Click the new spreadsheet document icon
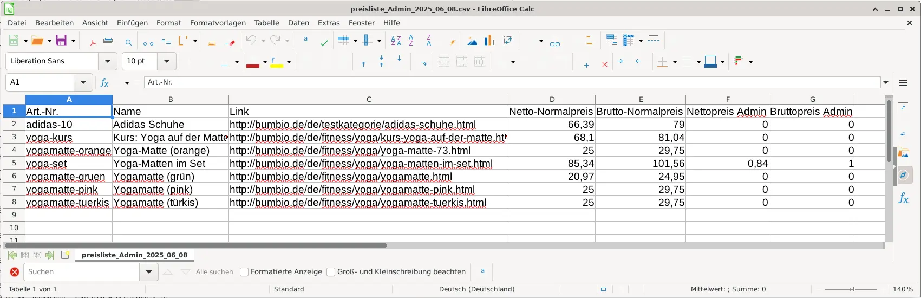The width and height of the screenshot is (921, 298). [14, 41]
